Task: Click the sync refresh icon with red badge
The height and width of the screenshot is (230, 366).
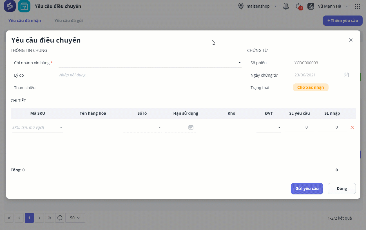Action: tap(298, 6)
